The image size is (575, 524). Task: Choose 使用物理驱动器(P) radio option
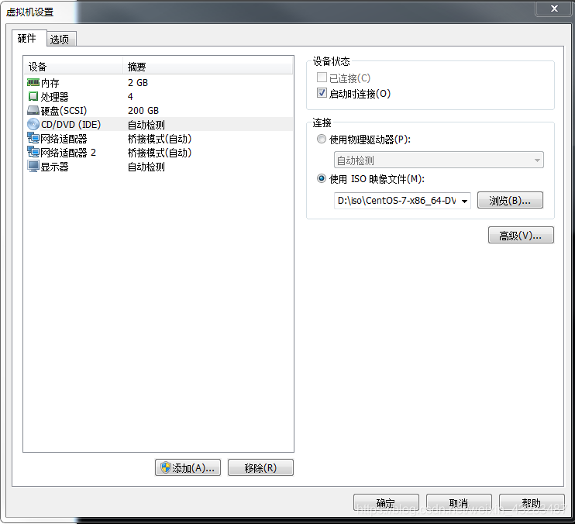(x=322, y=139)
